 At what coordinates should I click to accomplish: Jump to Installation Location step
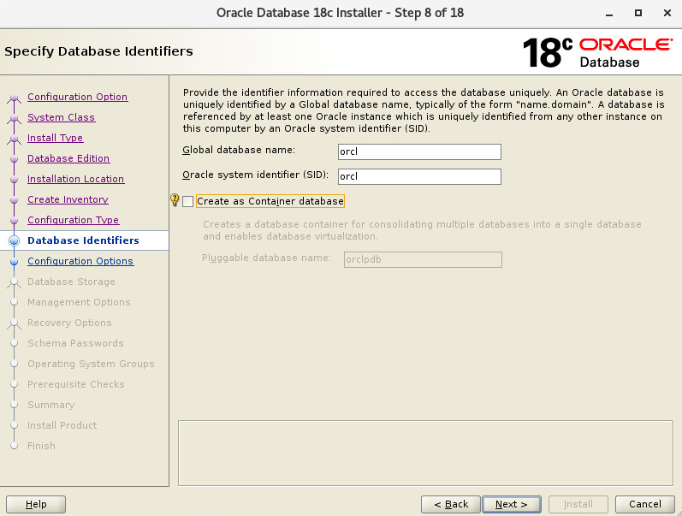pos(75,179)
